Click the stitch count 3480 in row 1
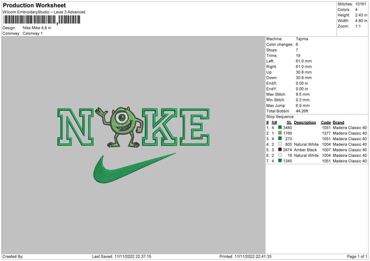Image resolution: width=370 pixels, height=261 pixels. pyautogui.click(x=287, y=127)
